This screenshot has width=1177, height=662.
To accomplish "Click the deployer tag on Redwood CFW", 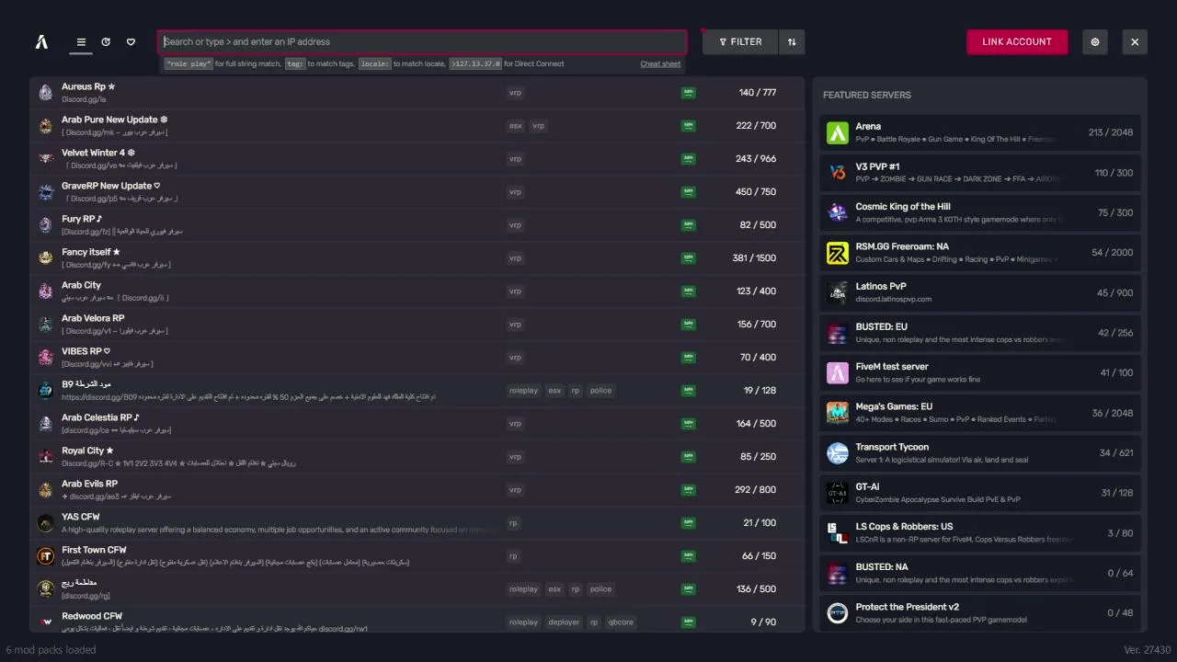I will (x=564, y=622).
